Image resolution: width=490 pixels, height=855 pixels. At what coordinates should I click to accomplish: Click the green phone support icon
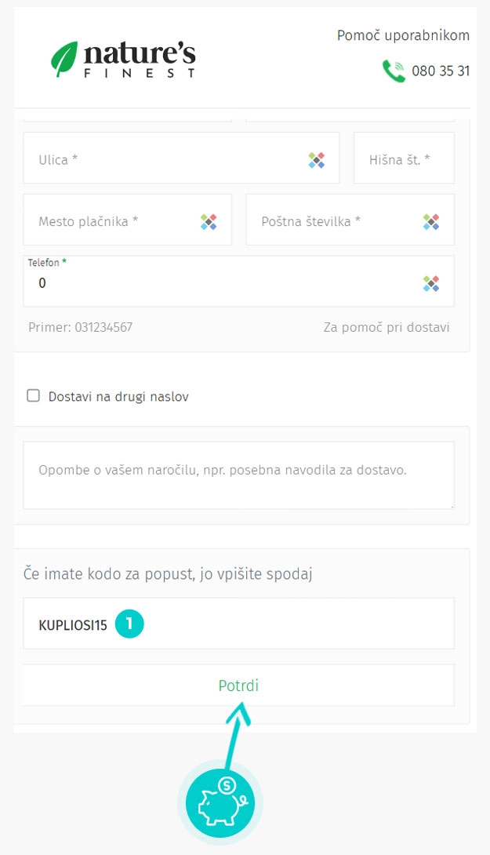[x=394, y=71]
